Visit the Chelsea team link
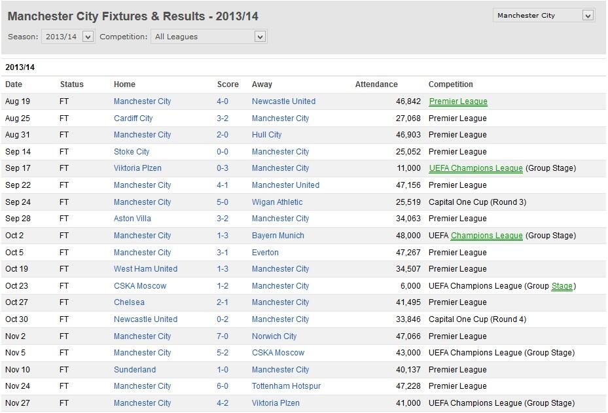 pos(129,302)
